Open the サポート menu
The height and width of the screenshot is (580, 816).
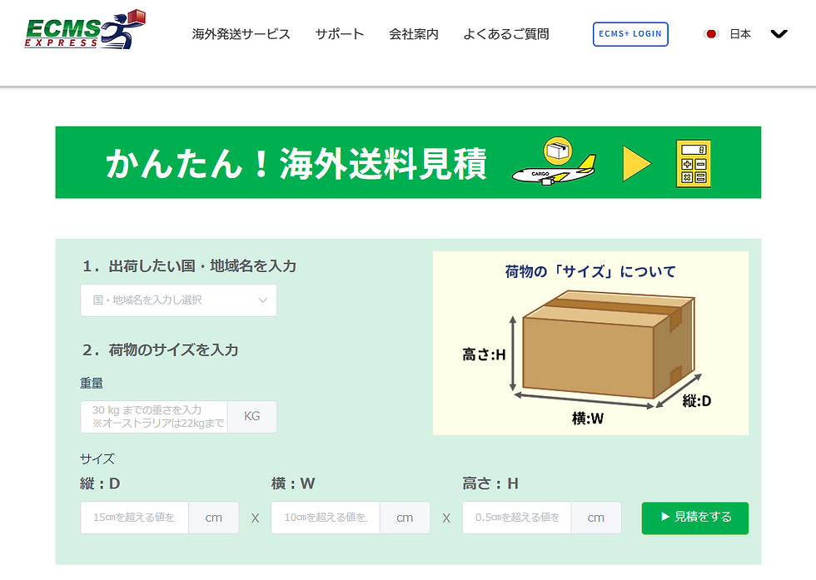tap(340, 34)
